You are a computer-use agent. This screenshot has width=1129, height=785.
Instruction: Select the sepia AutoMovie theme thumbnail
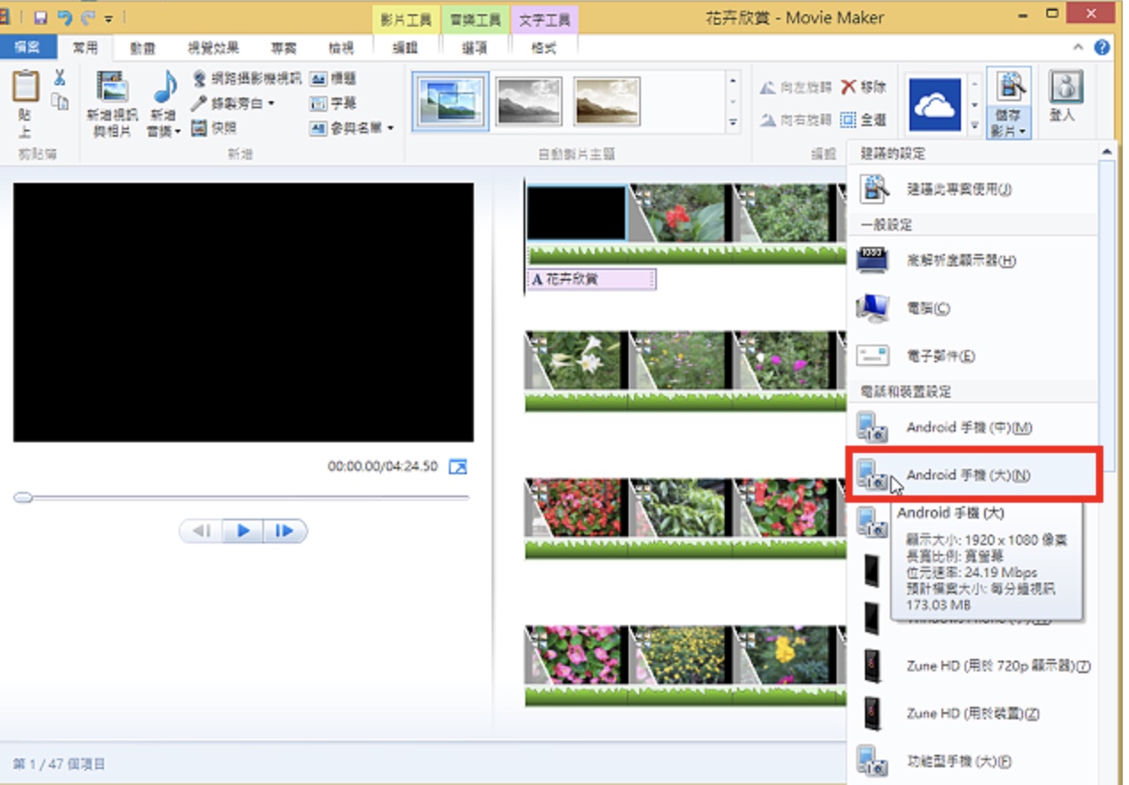(606, 101)
